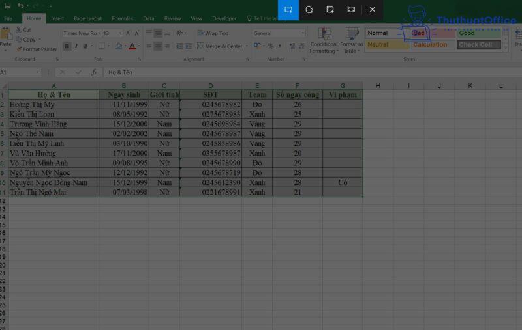Toggle Center horizontal alignment

[x=158, y=46]
